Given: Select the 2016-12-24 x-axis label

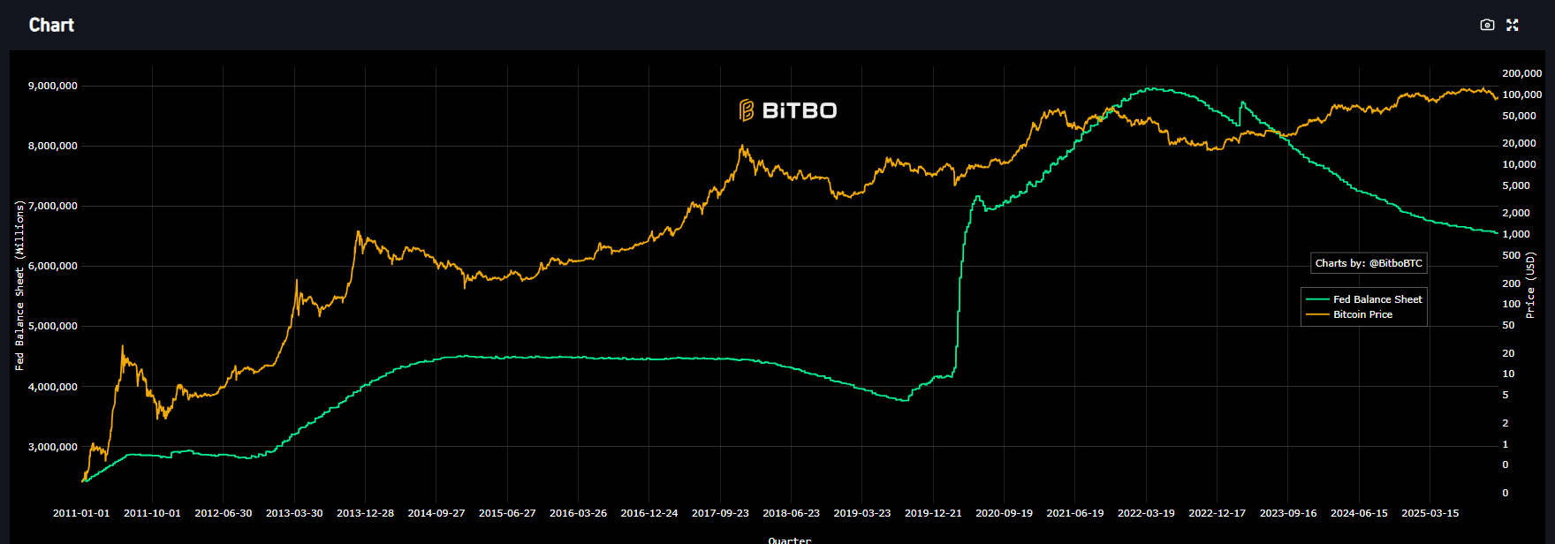Looking at the screenshot, I should tap(649, 513).
